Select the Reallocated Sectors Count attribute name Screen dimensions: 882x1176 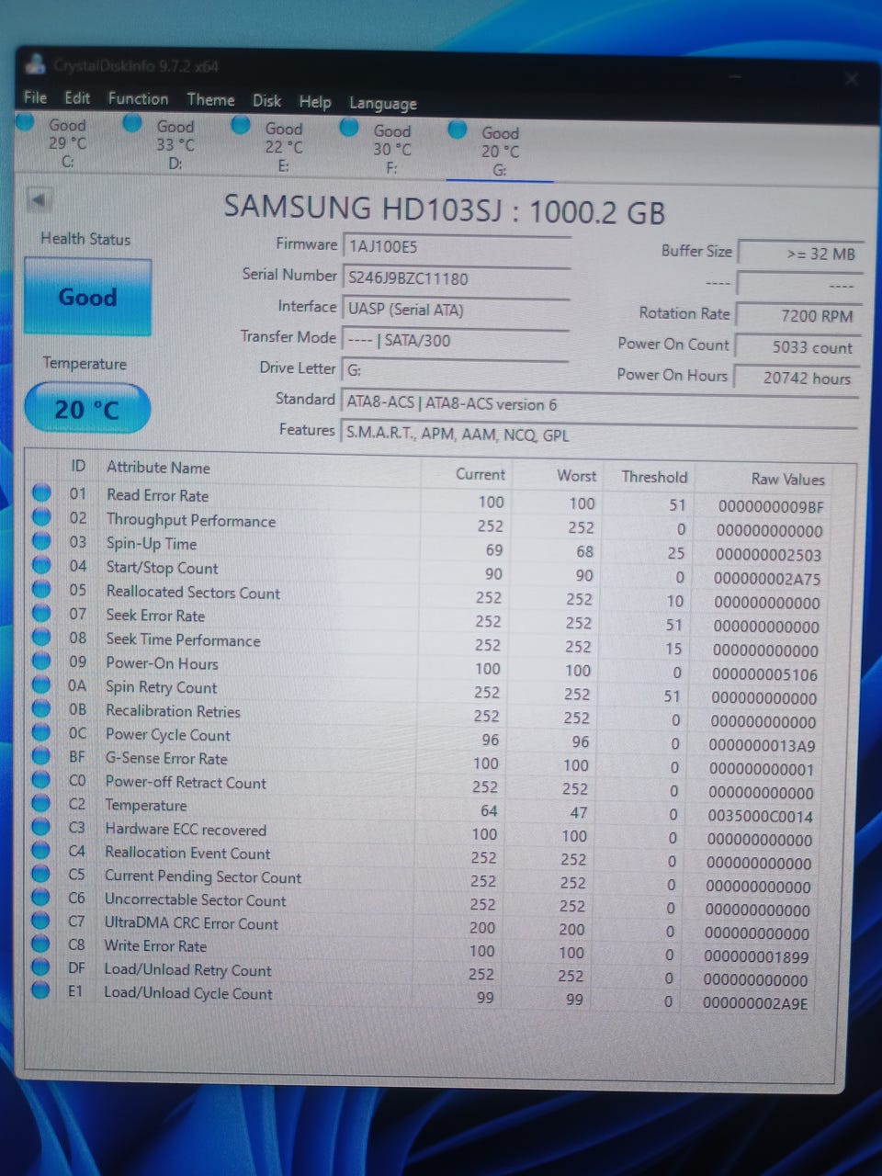tap(193, 592)
